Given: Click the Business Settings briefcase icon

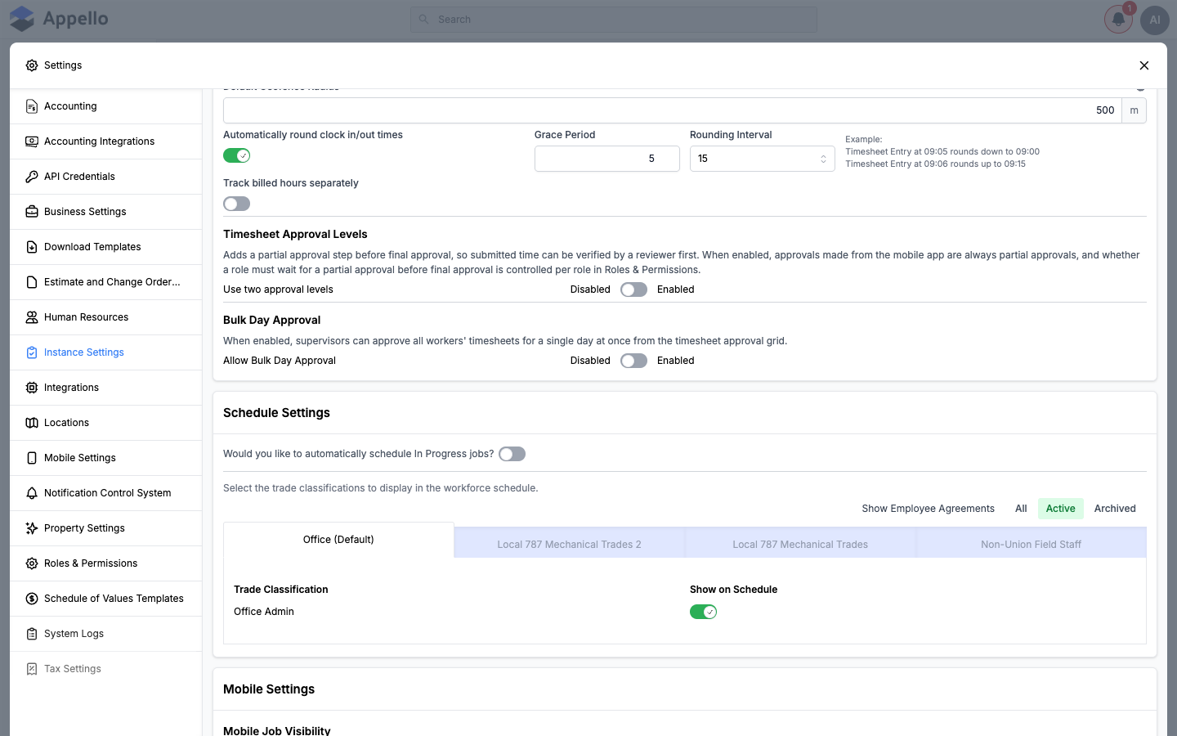Looking at the screenshot, I should point(32,212).
